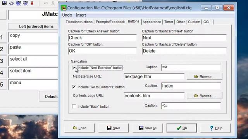
Task: Click the Contents page URL label
Action: coord(88,96)
